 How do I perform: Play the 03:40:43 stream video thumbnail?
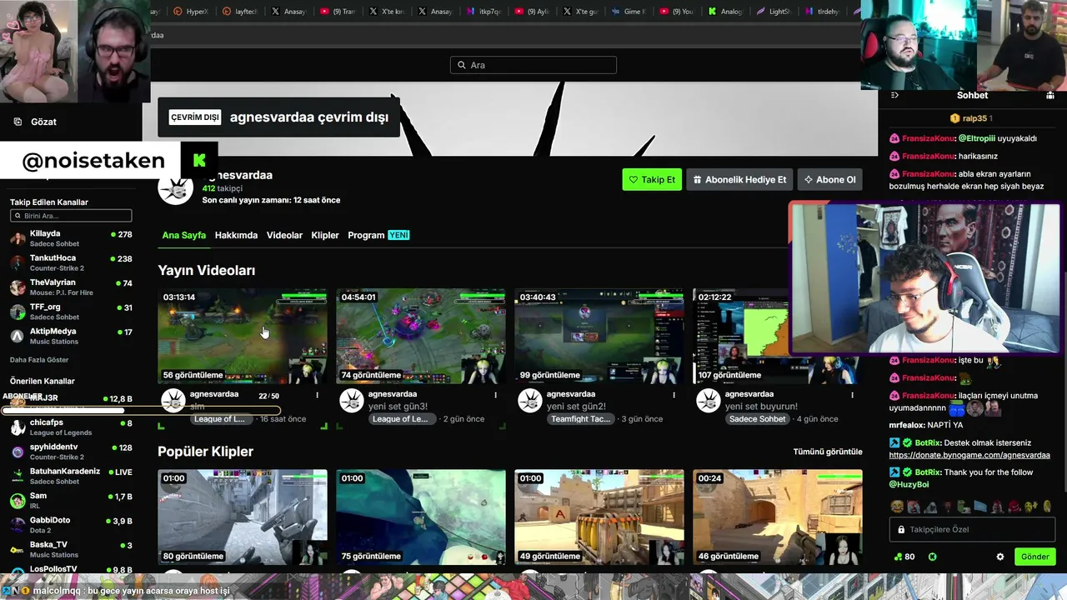coord(599,336)
